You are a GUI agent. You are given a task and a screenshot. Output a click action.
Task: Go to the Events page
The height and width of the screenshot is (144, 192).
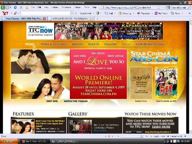point(94,44)
